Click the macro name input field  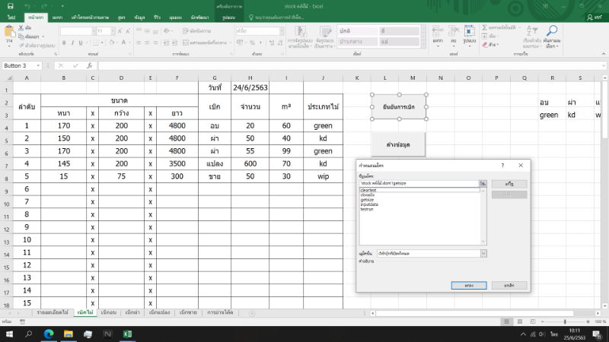point(417,184)
